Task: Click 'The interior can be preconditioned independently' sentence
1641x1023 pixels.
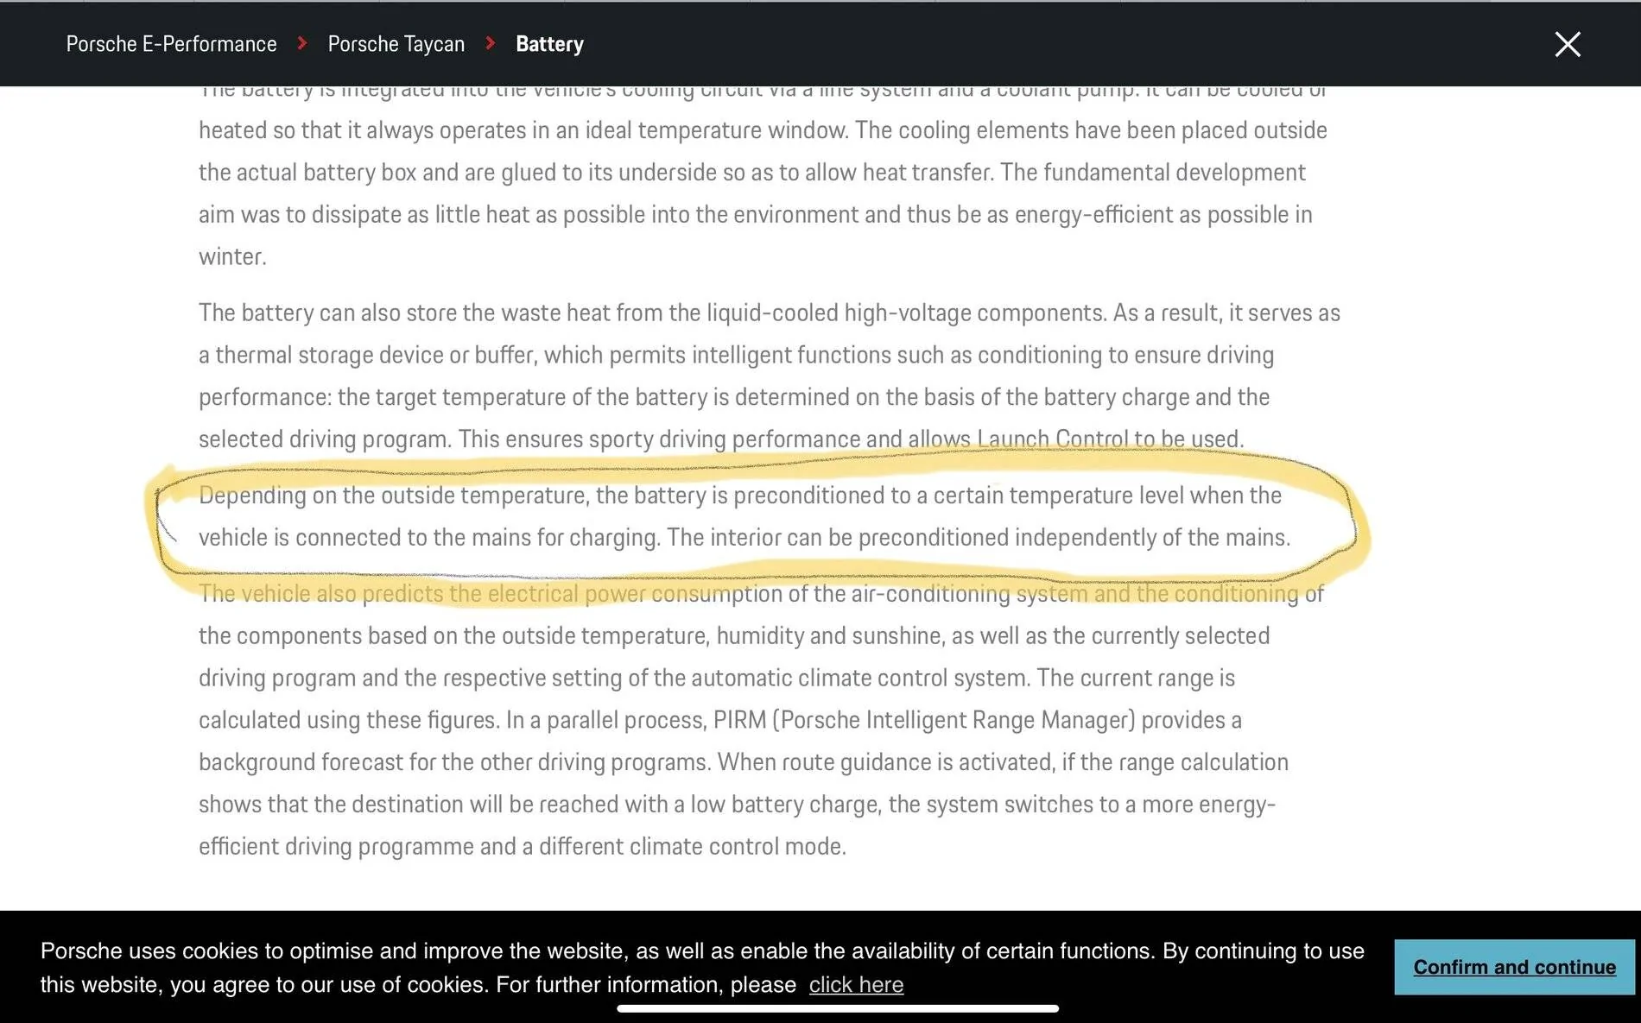Action: (979, 538)
